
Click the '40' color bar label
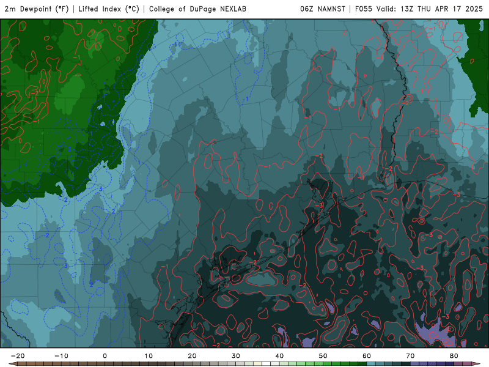point(279,356)
